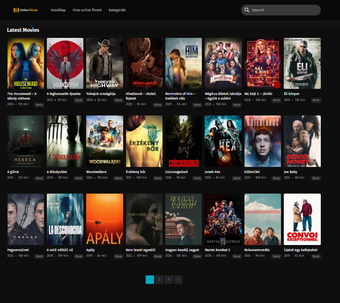Click the Movie badge under Rokonszenvedés

point(276,256)
